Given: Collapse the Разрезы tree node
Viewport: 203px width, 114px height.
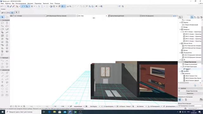Looking at the screenshot, I should (180, 22).
